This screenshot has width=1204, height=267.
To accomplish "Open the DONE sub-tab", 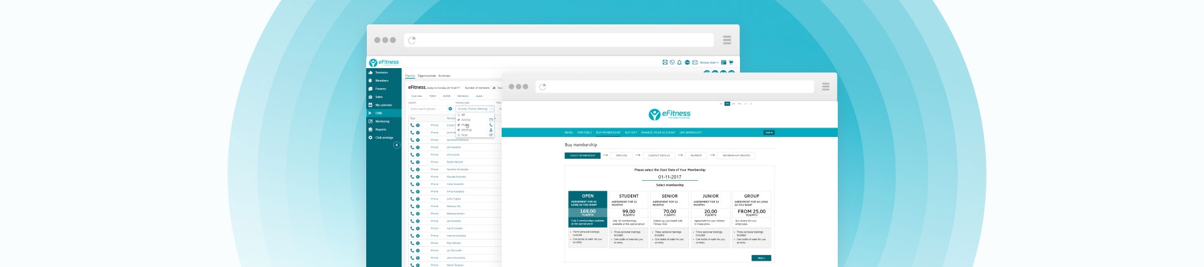I will (x=446, y=96).
